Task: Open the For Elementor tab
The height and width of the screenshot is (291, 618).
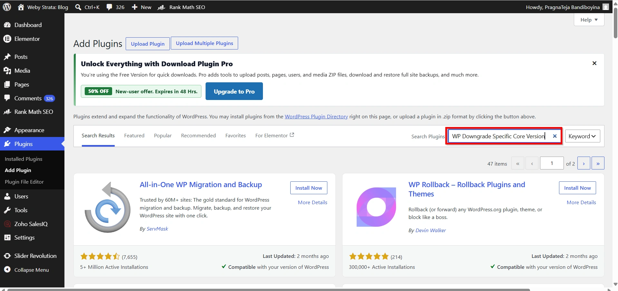Action: (275, 136)
